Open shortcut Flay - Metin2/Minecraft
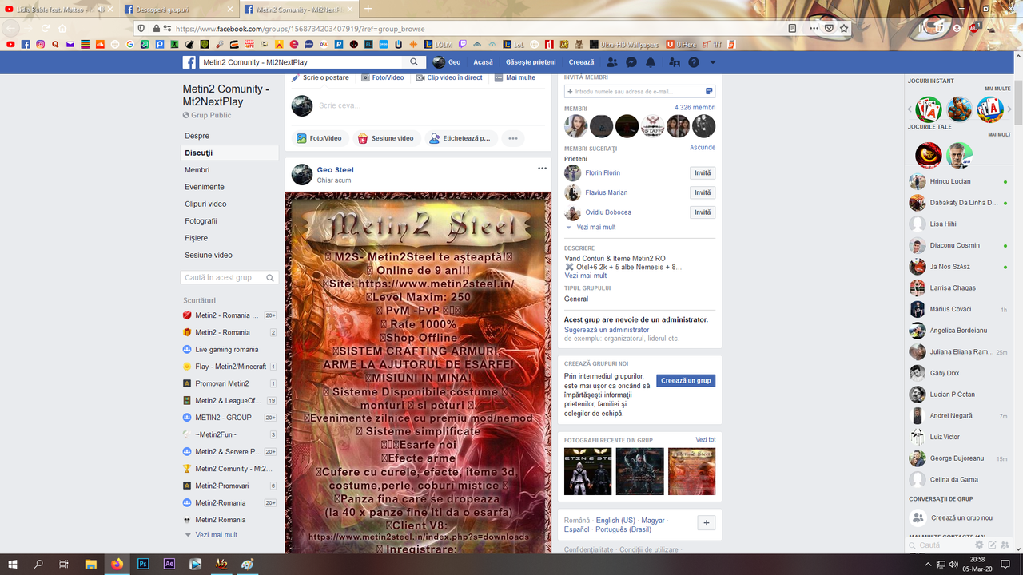The width and height of the screenshot is (1023, 575). (x=229, y=367)
